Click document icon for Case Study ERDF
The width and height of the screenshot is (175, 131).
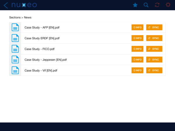click(x=15, y=38)
